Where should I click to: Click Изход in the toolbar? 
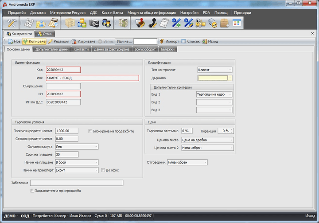click(210, 41)
